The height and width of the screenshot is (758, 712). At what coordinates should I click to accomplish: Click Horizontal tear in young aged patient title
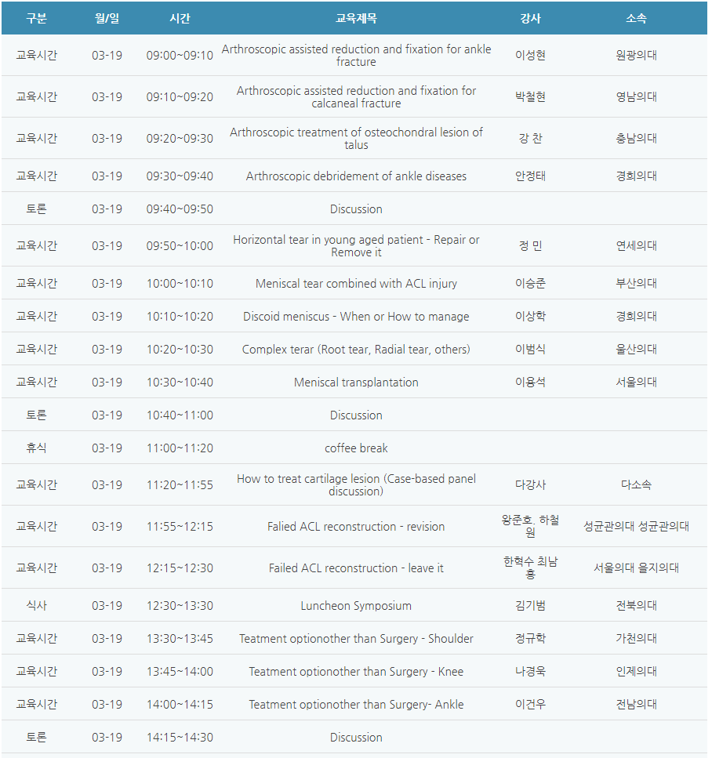[356, 245]
